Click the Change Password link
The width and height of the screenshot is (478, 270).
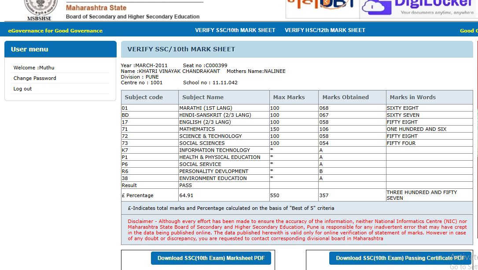coord(35,78)
